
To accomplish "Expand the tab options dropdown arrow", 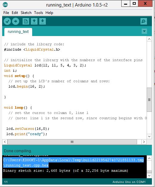I will pyautogui.click(x=144, y=31).
